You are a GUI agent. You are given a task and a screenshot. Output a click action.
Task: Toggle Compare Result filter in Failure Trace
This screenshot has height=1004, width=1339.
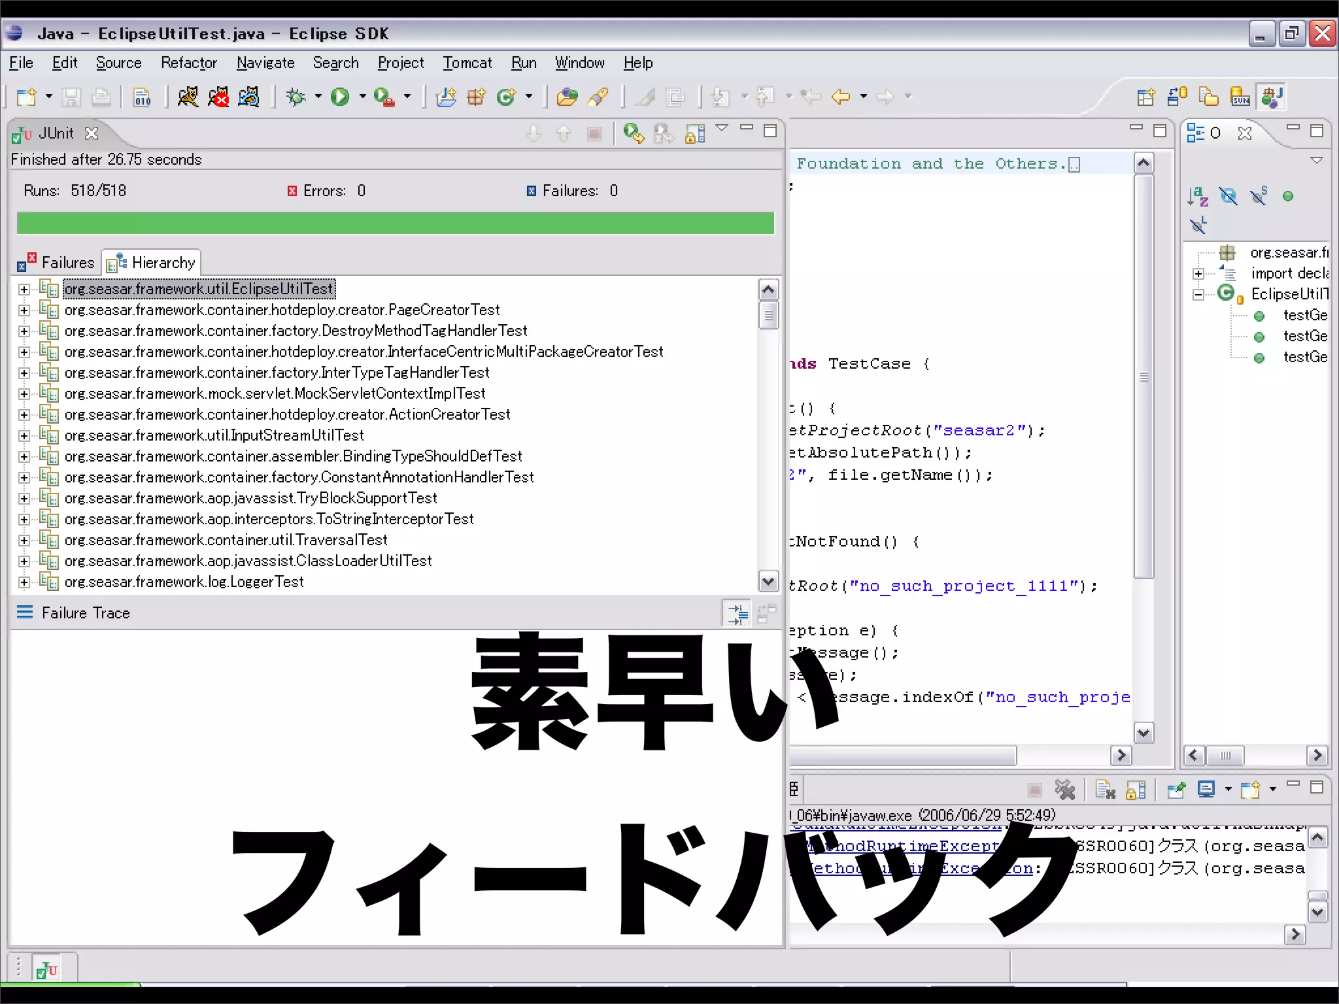737,613
